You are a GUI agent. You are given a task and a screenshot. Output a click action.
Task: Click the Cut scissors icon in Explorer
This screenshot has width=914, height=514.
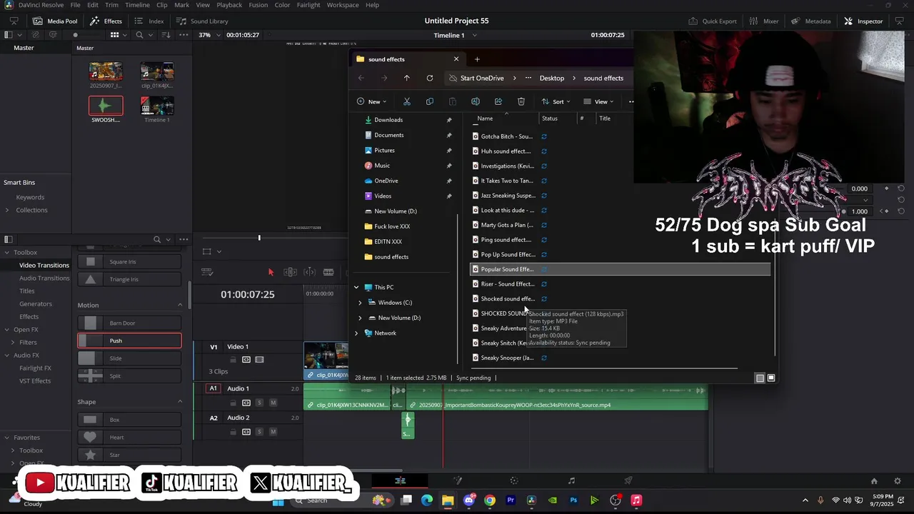407,101
